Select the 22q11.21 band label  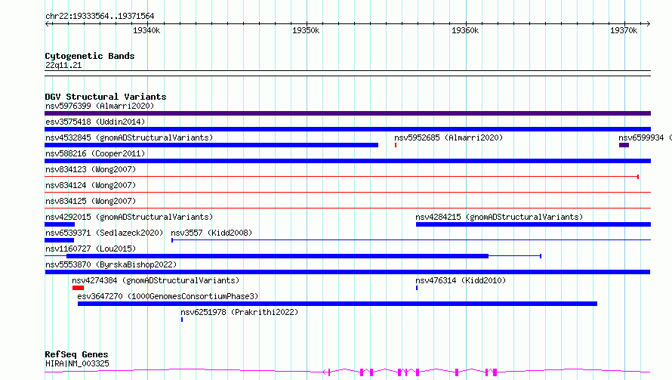63,65
